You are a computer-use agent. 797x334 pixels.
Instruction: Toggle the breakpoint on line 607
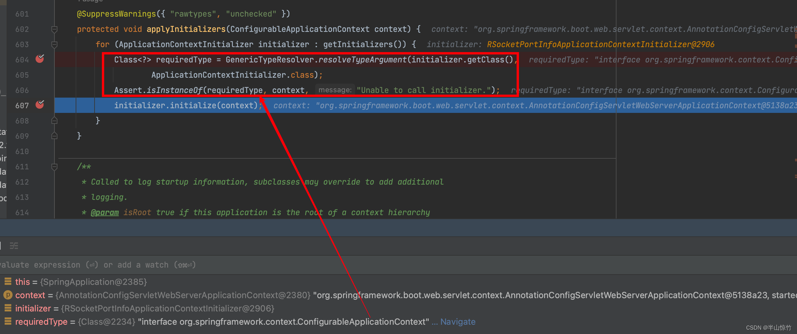[x=40, y=105]
